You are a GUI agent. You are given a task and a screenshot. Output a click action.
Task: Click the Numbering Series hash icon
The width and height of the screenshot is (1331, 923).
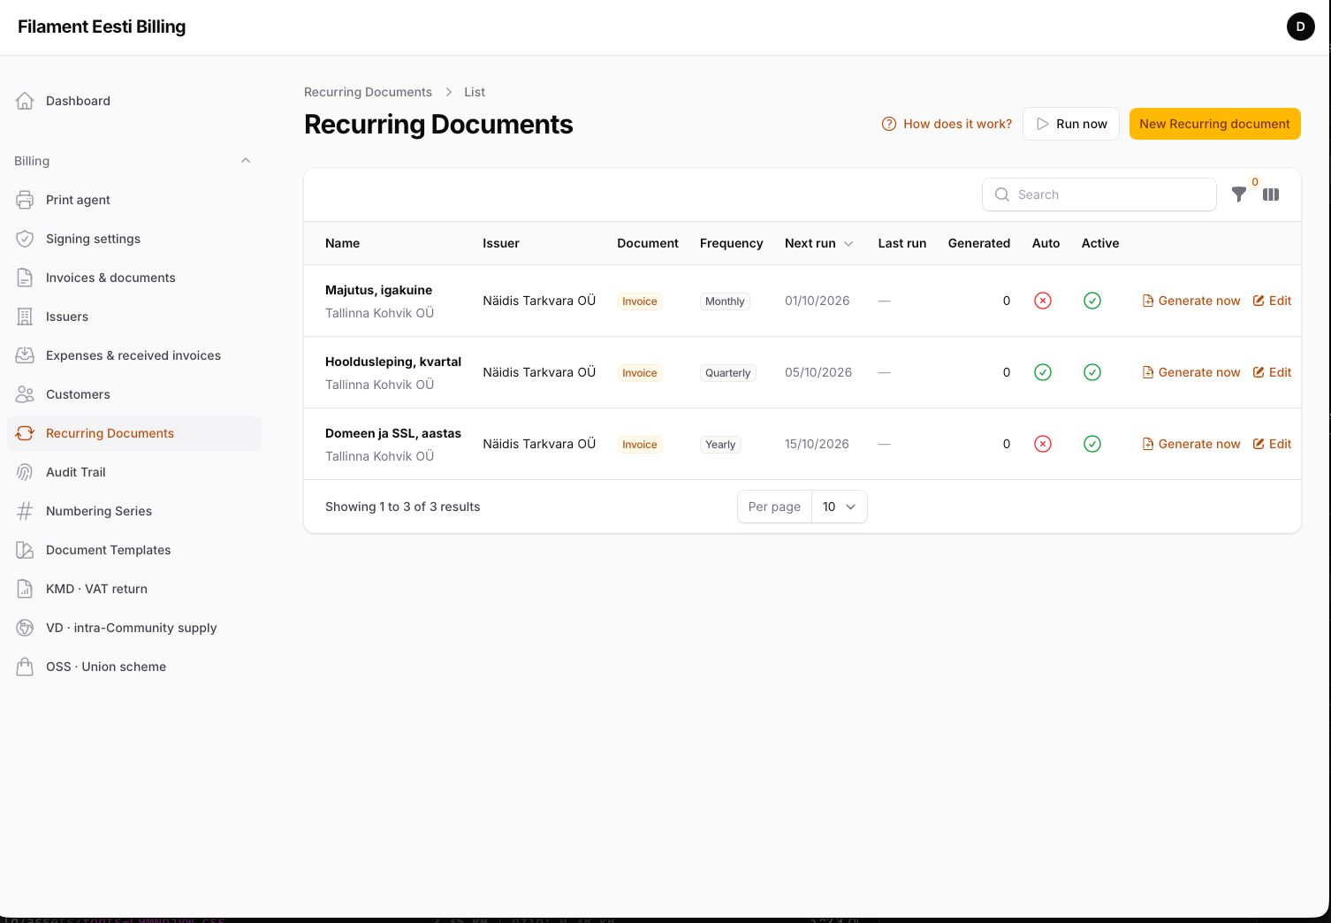(25, 511)
